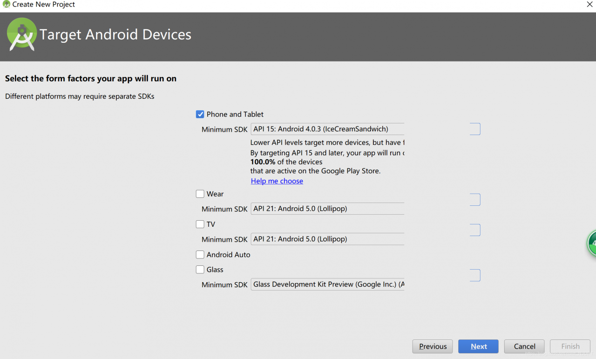Click 'Different platforms may require separate SDKs' text
596x359 pixels.
point(80,96)
